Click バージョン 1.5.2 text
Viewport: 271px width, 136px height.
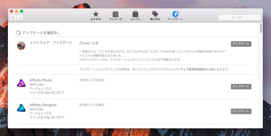pyautogui.click(x=41, y=89)
